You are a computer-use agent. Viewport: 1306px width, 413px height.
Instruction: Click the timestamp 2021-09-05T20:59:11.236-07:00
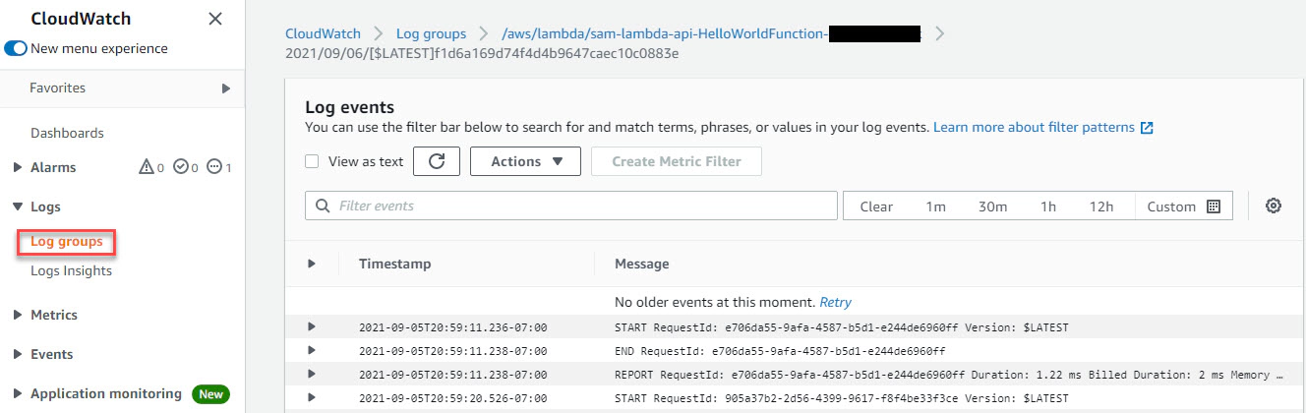(453, 326)
